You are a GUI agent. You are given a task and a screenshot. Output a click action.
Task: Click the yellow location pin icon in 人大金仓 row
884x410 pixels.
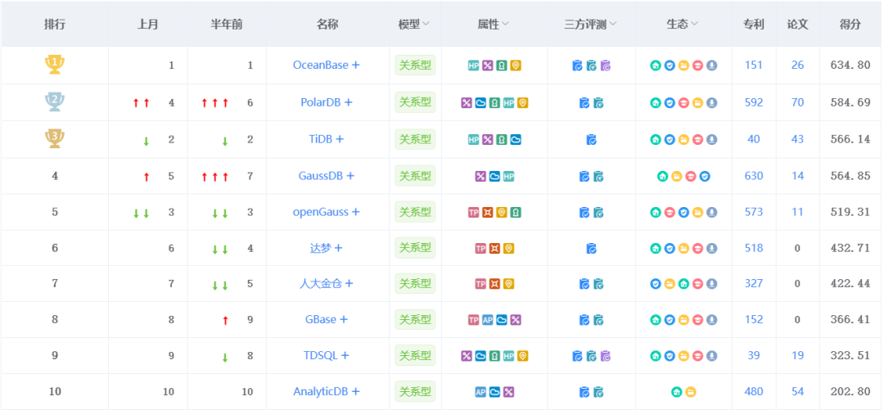point(508,284)
